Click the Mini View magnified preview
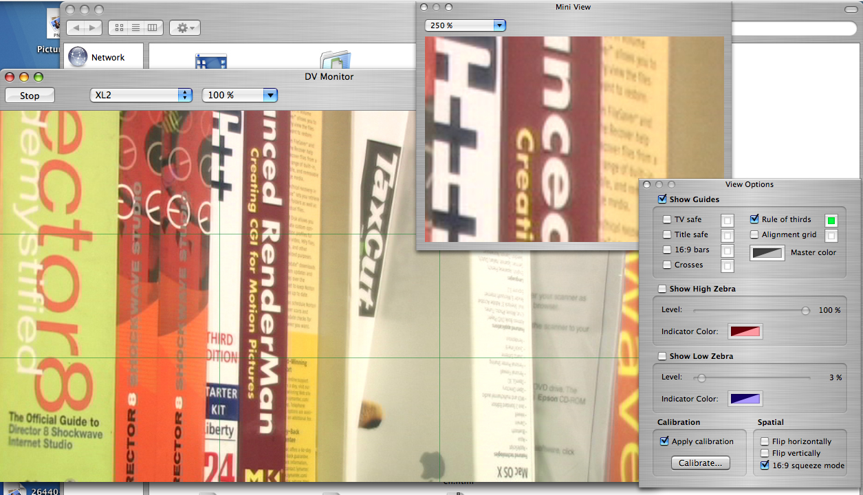This screenshot has width=863, height=495. (574, 139)
